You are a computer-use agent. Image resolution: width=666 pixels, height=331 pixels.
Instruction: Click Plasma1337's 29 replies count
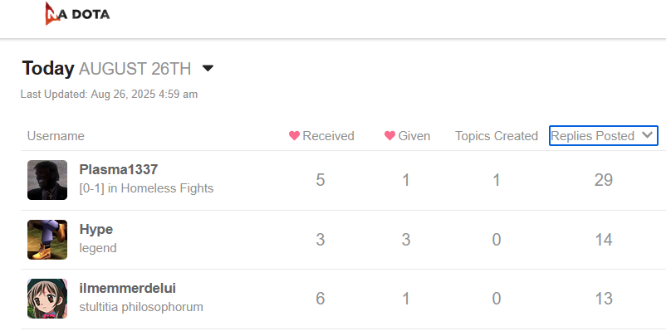coord(603,180)
